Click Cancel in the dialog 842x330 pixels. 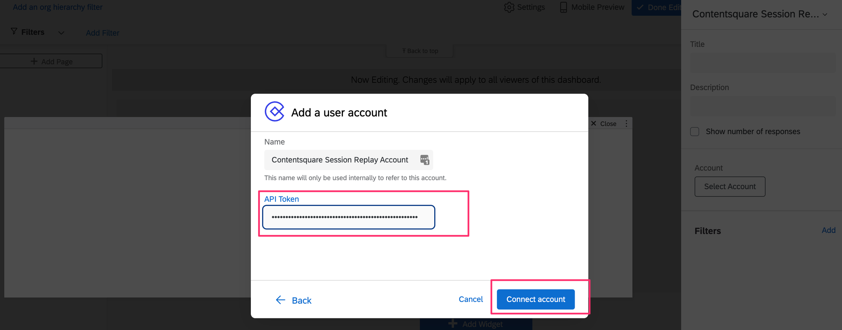[x=470, y=299]
